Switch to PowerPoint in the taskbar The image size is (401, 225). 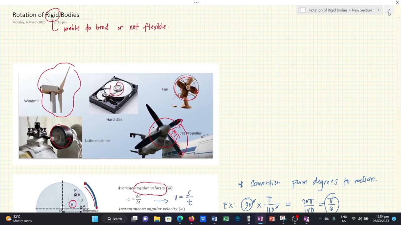tap(272, 219)
